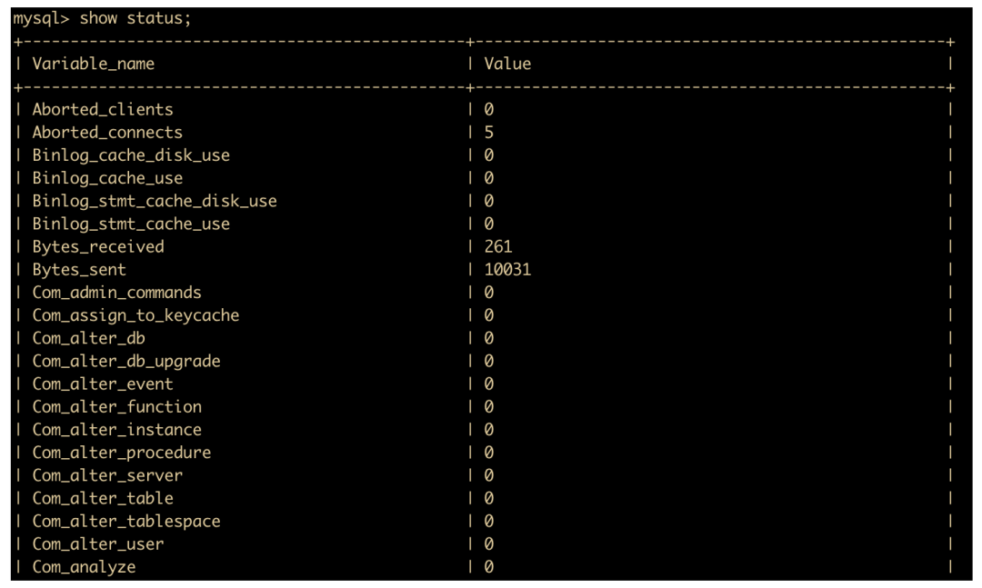Click the Binlog_cache_disk_use row name

131,154
